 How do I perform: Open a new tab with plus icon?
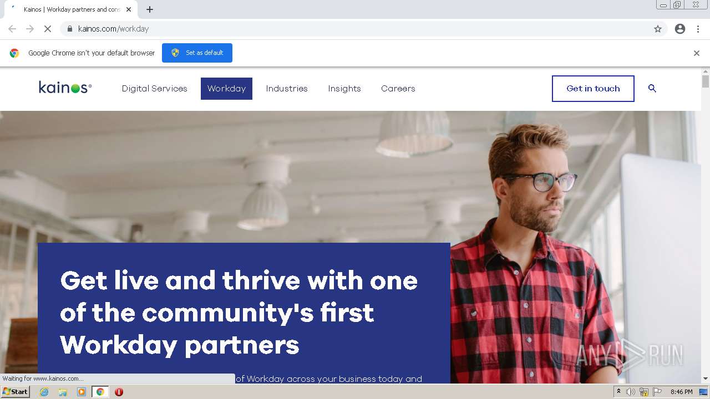pos(150,9)
